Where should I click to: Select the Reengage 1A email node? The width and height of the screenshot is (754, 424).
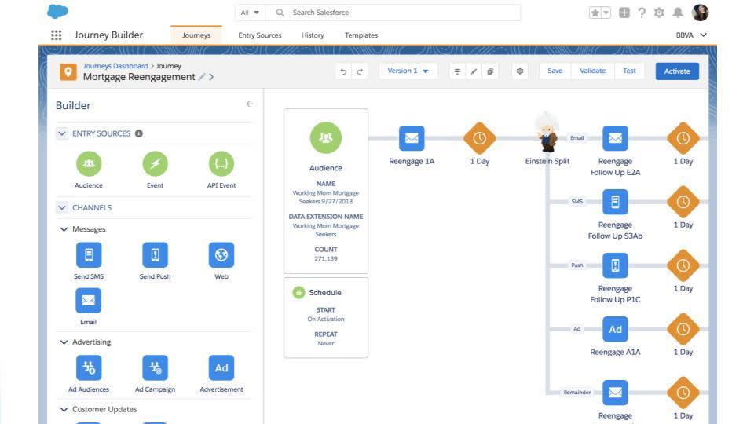(x=412, y=138)
